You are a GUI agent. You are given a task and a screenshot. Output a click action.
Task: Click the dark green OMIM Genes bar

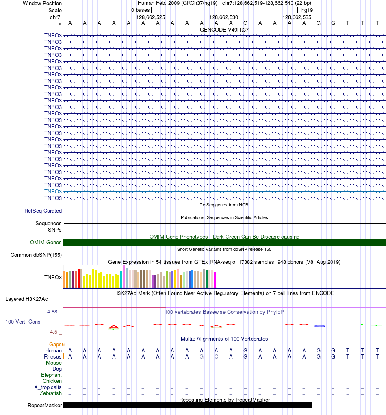[224, 242]
